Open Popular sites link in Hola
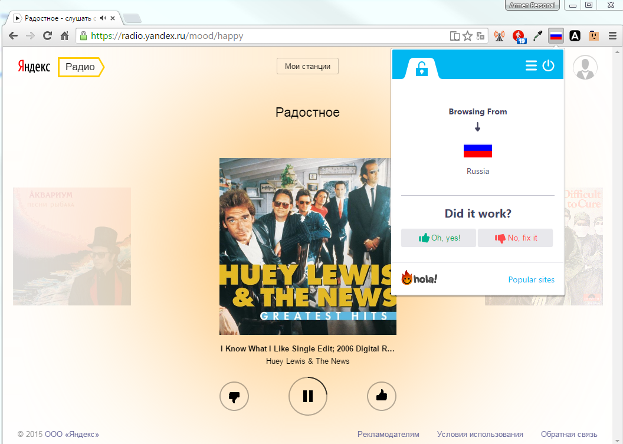 (531, 279)
